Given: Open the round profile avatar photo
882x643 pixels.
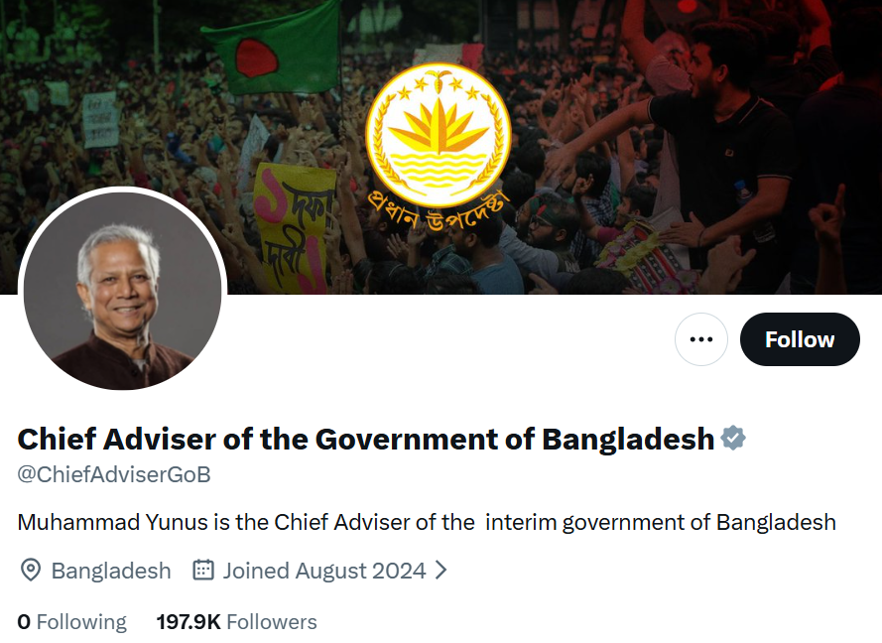Looking at the screenshot, I should [x=123, y=291].
